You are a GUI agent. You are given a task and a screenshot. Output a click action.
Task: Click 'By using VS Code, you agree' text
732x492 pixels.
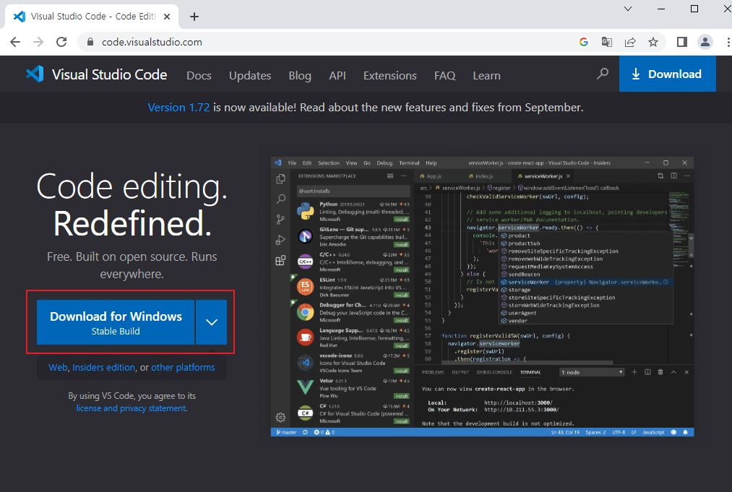tap(132, 396)
